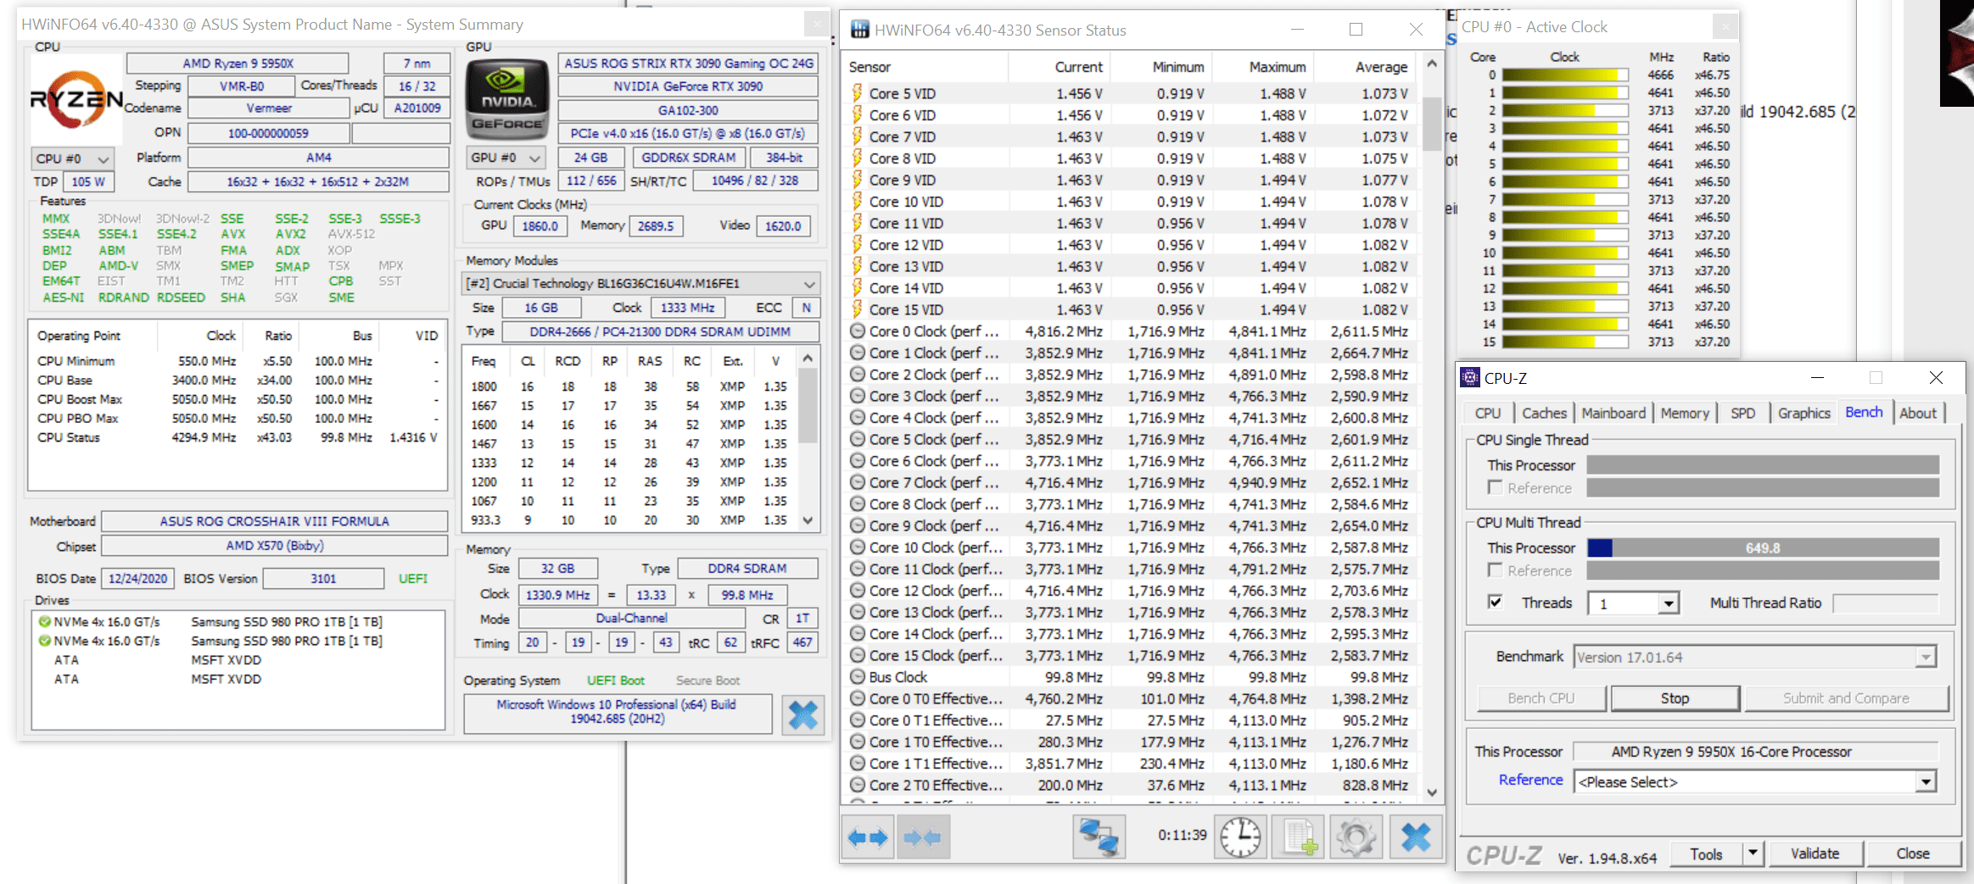Click green check icon of second NVMe drive

click(x=44, y=641)
